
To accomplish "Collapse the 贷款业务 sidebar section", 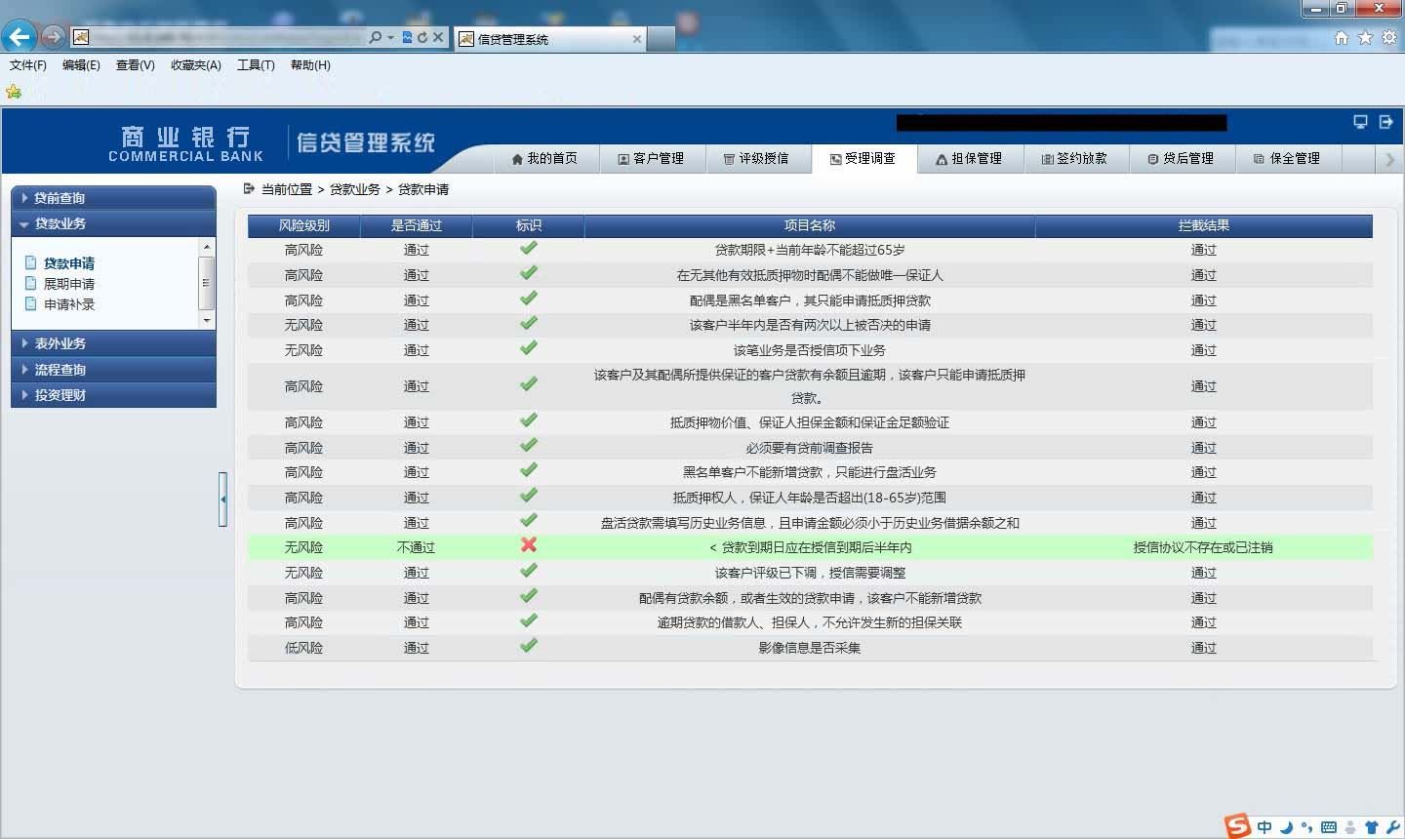I will pyautogui.click(x=113, y=223).
